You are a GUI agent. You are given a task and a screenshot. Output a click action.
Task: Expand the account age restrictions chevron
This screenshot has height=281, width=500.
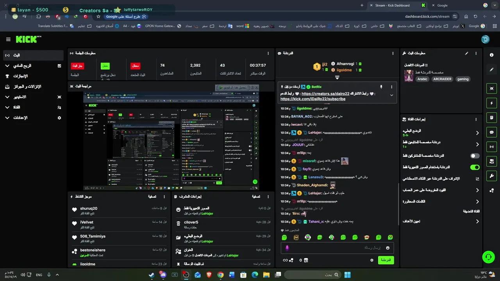[x=477, y=190]
